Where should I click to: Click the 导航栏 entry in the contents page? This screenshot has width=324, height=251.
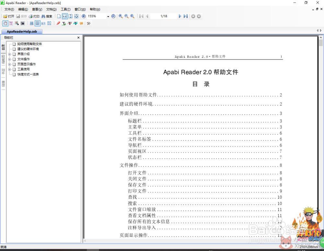(135, 145)
